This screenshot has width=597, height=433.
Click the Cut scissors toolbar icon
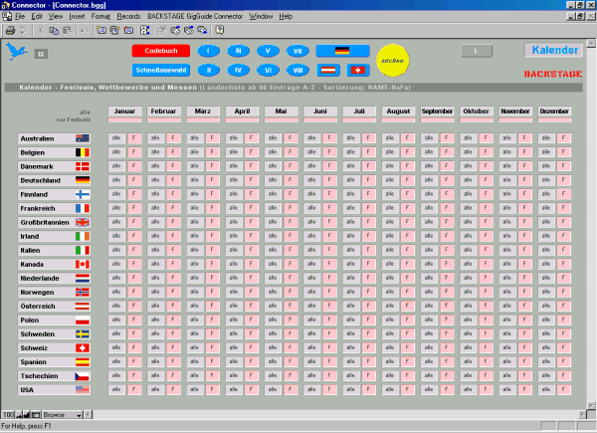(x=40, y=31)
